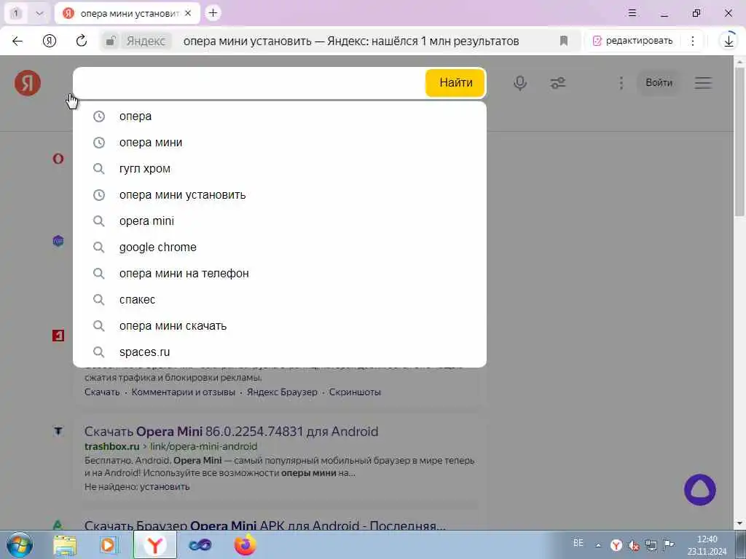Open the Windows Start button

pyautogui.click(x=20, y=544)
